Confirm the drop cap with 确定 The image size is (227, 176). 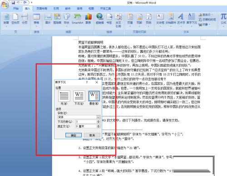(x=74, y=135)
